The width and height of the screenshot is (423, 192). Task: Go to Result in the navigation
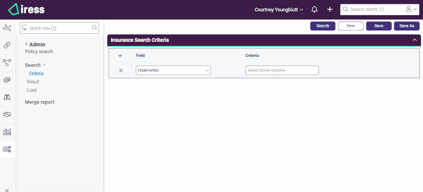pyautogui.click(x=33, y=82)
